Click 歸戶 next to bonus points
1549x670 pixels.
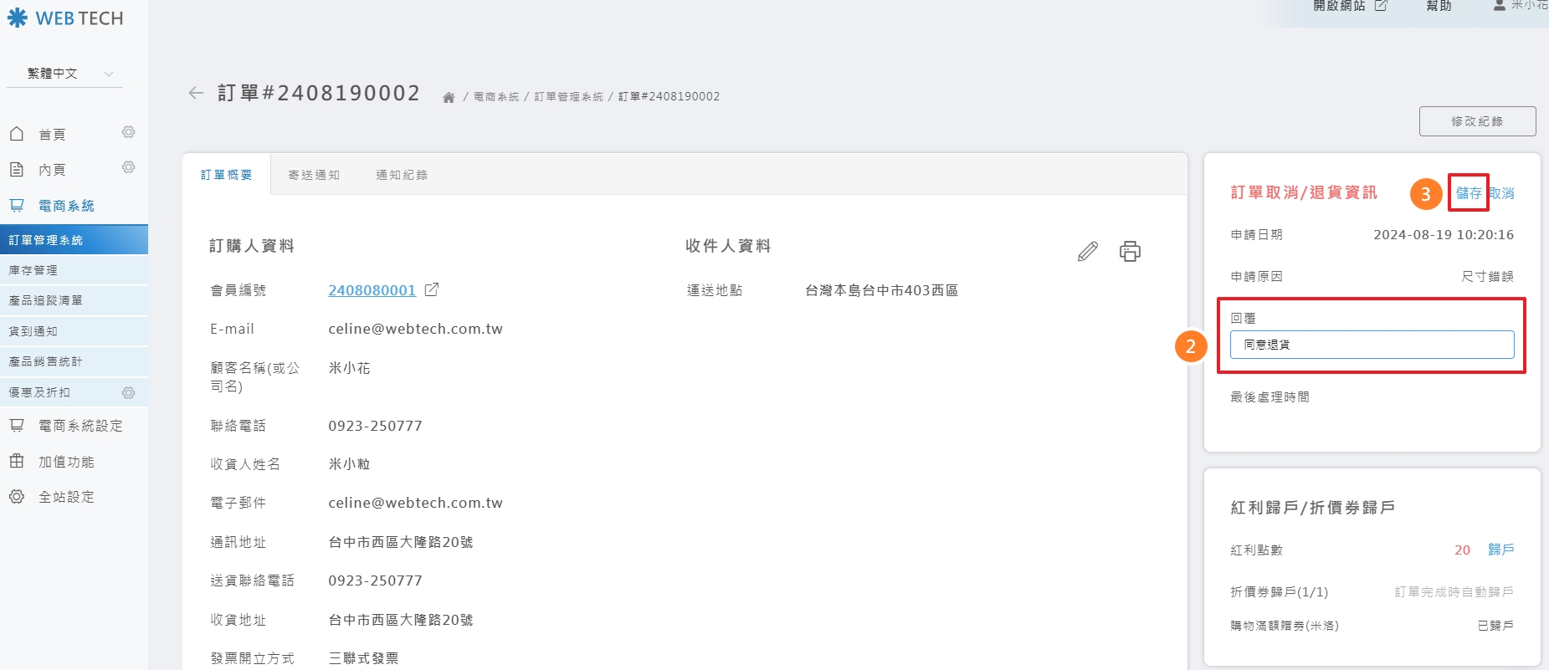(x=1500, y=550)
